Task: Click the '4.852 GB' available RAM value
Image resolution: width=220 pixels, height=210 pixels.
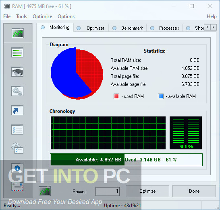Action: [x=190, y=68]
